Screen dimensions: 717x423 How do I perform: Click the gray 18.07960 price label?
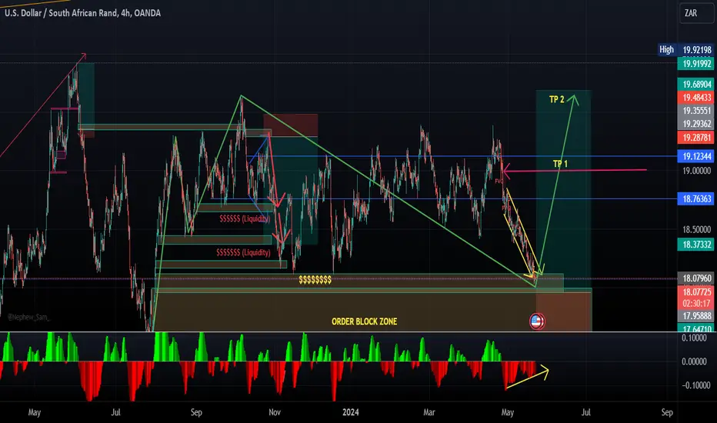(x=696, y=278)
